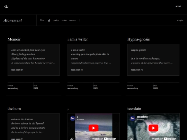Click Memoir's year 2020 value

click(x=36, y=88)
